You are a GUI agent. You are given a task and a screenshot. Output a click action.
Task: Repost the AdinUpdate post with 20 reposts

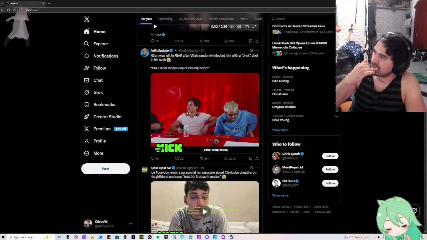[179, 159]
